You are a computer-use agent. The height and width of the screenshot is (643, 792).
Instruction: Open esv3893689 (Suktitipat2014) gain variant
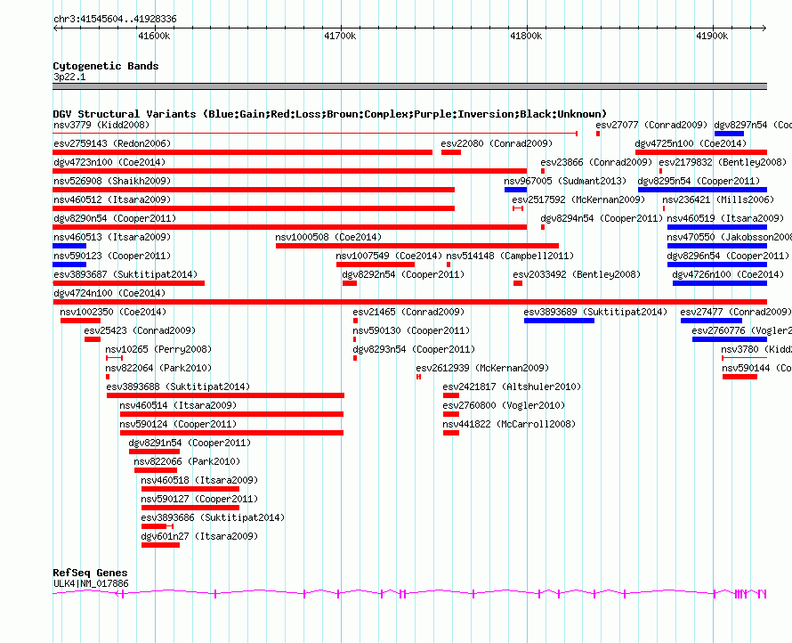click(x=559, y=321)
